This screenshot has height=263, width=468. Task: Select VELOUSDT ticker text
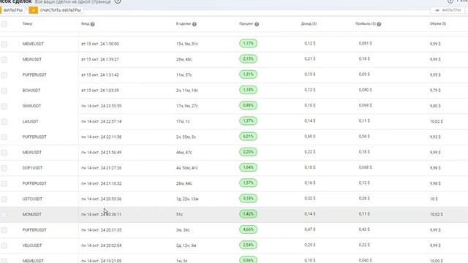(x=32, y=245)
